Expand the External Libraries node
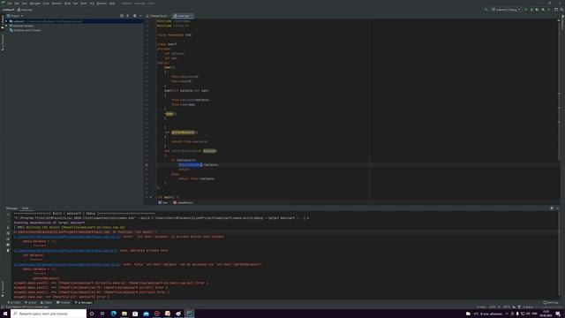Screen dimensions: 565x318 [x=6, y=26]
